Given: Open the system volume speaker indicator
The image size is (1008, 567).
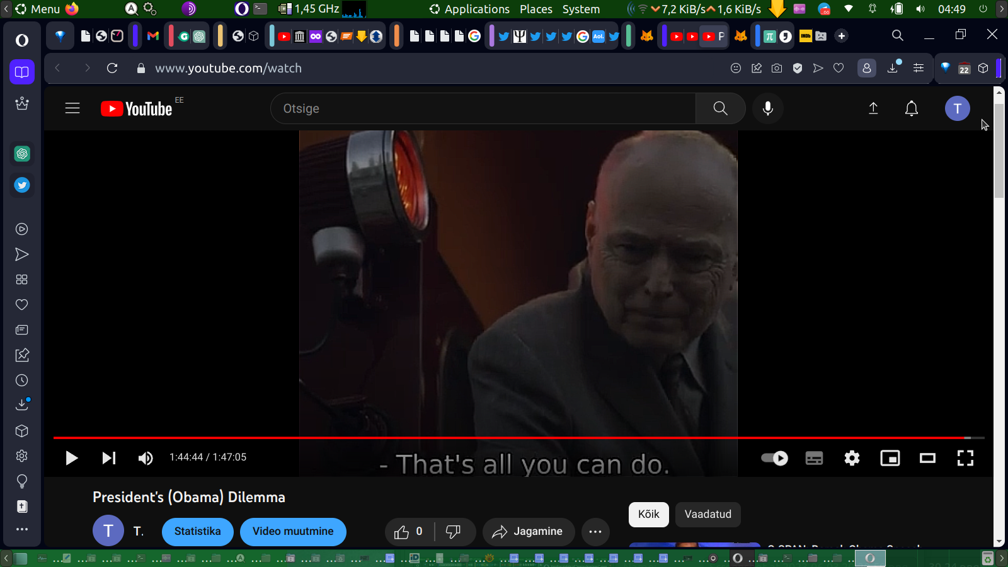Looking at the screenshot, I should coord(920,9).
